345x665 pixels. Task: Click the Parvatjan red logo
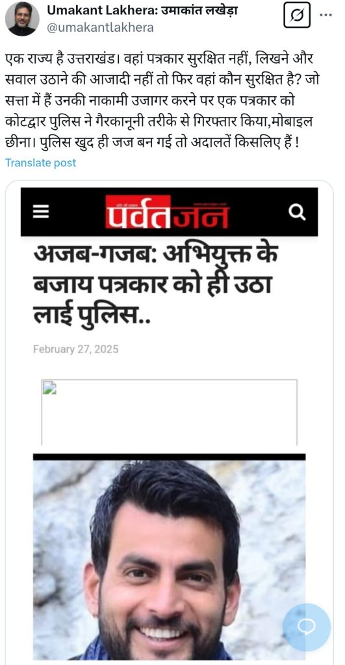click(167, 212)
